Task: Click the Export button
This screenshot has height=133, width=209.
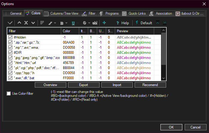Action: click(x=84, y=85)
